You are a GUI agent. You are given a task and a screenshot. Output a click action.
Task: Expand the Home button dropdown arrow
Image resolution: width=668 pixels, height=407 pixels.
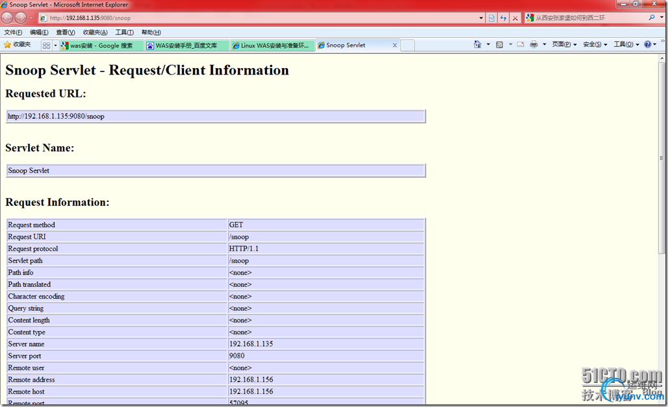point(488,44)
